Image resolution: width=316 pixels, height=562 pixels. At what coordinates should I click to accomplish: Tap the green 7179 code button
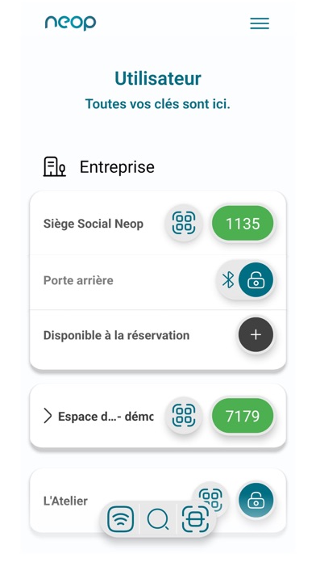(x=243, y=416)
